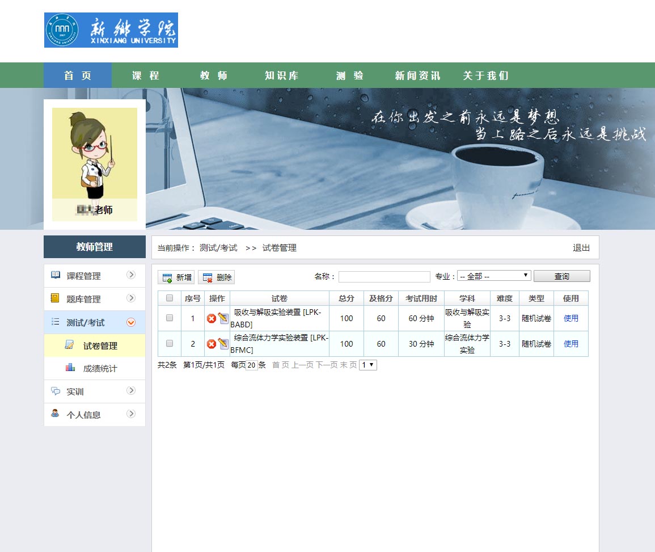The height and width of the screenshot is (552, 655).
Task: Click red delete icon in row 2
Action: point(212,344)
